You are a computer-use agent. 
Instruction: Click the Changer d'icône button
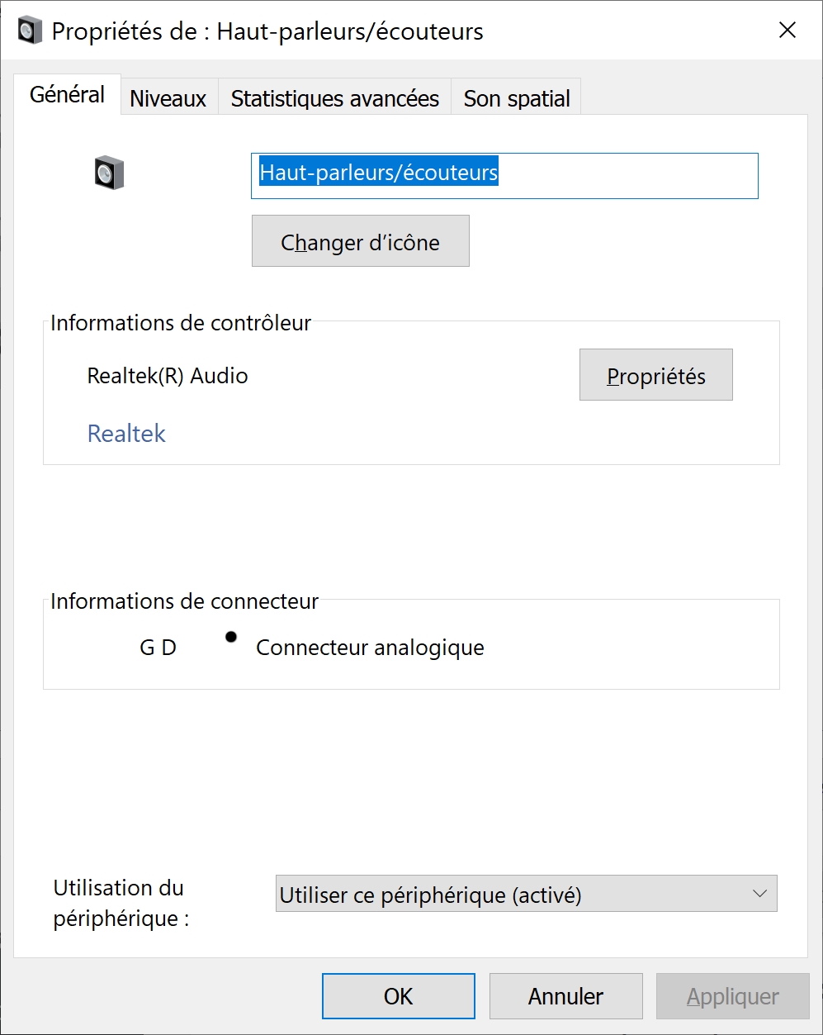(360, 241)
